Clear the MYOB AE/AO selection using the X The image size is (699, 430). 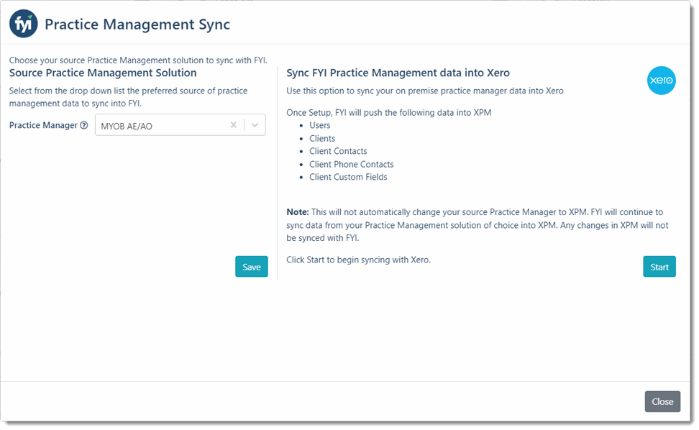(x=234, y=124)
